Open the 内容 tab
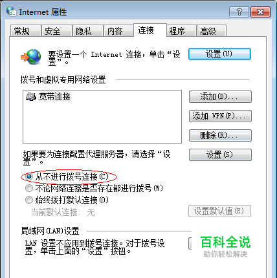 click(x=118, y=31)
